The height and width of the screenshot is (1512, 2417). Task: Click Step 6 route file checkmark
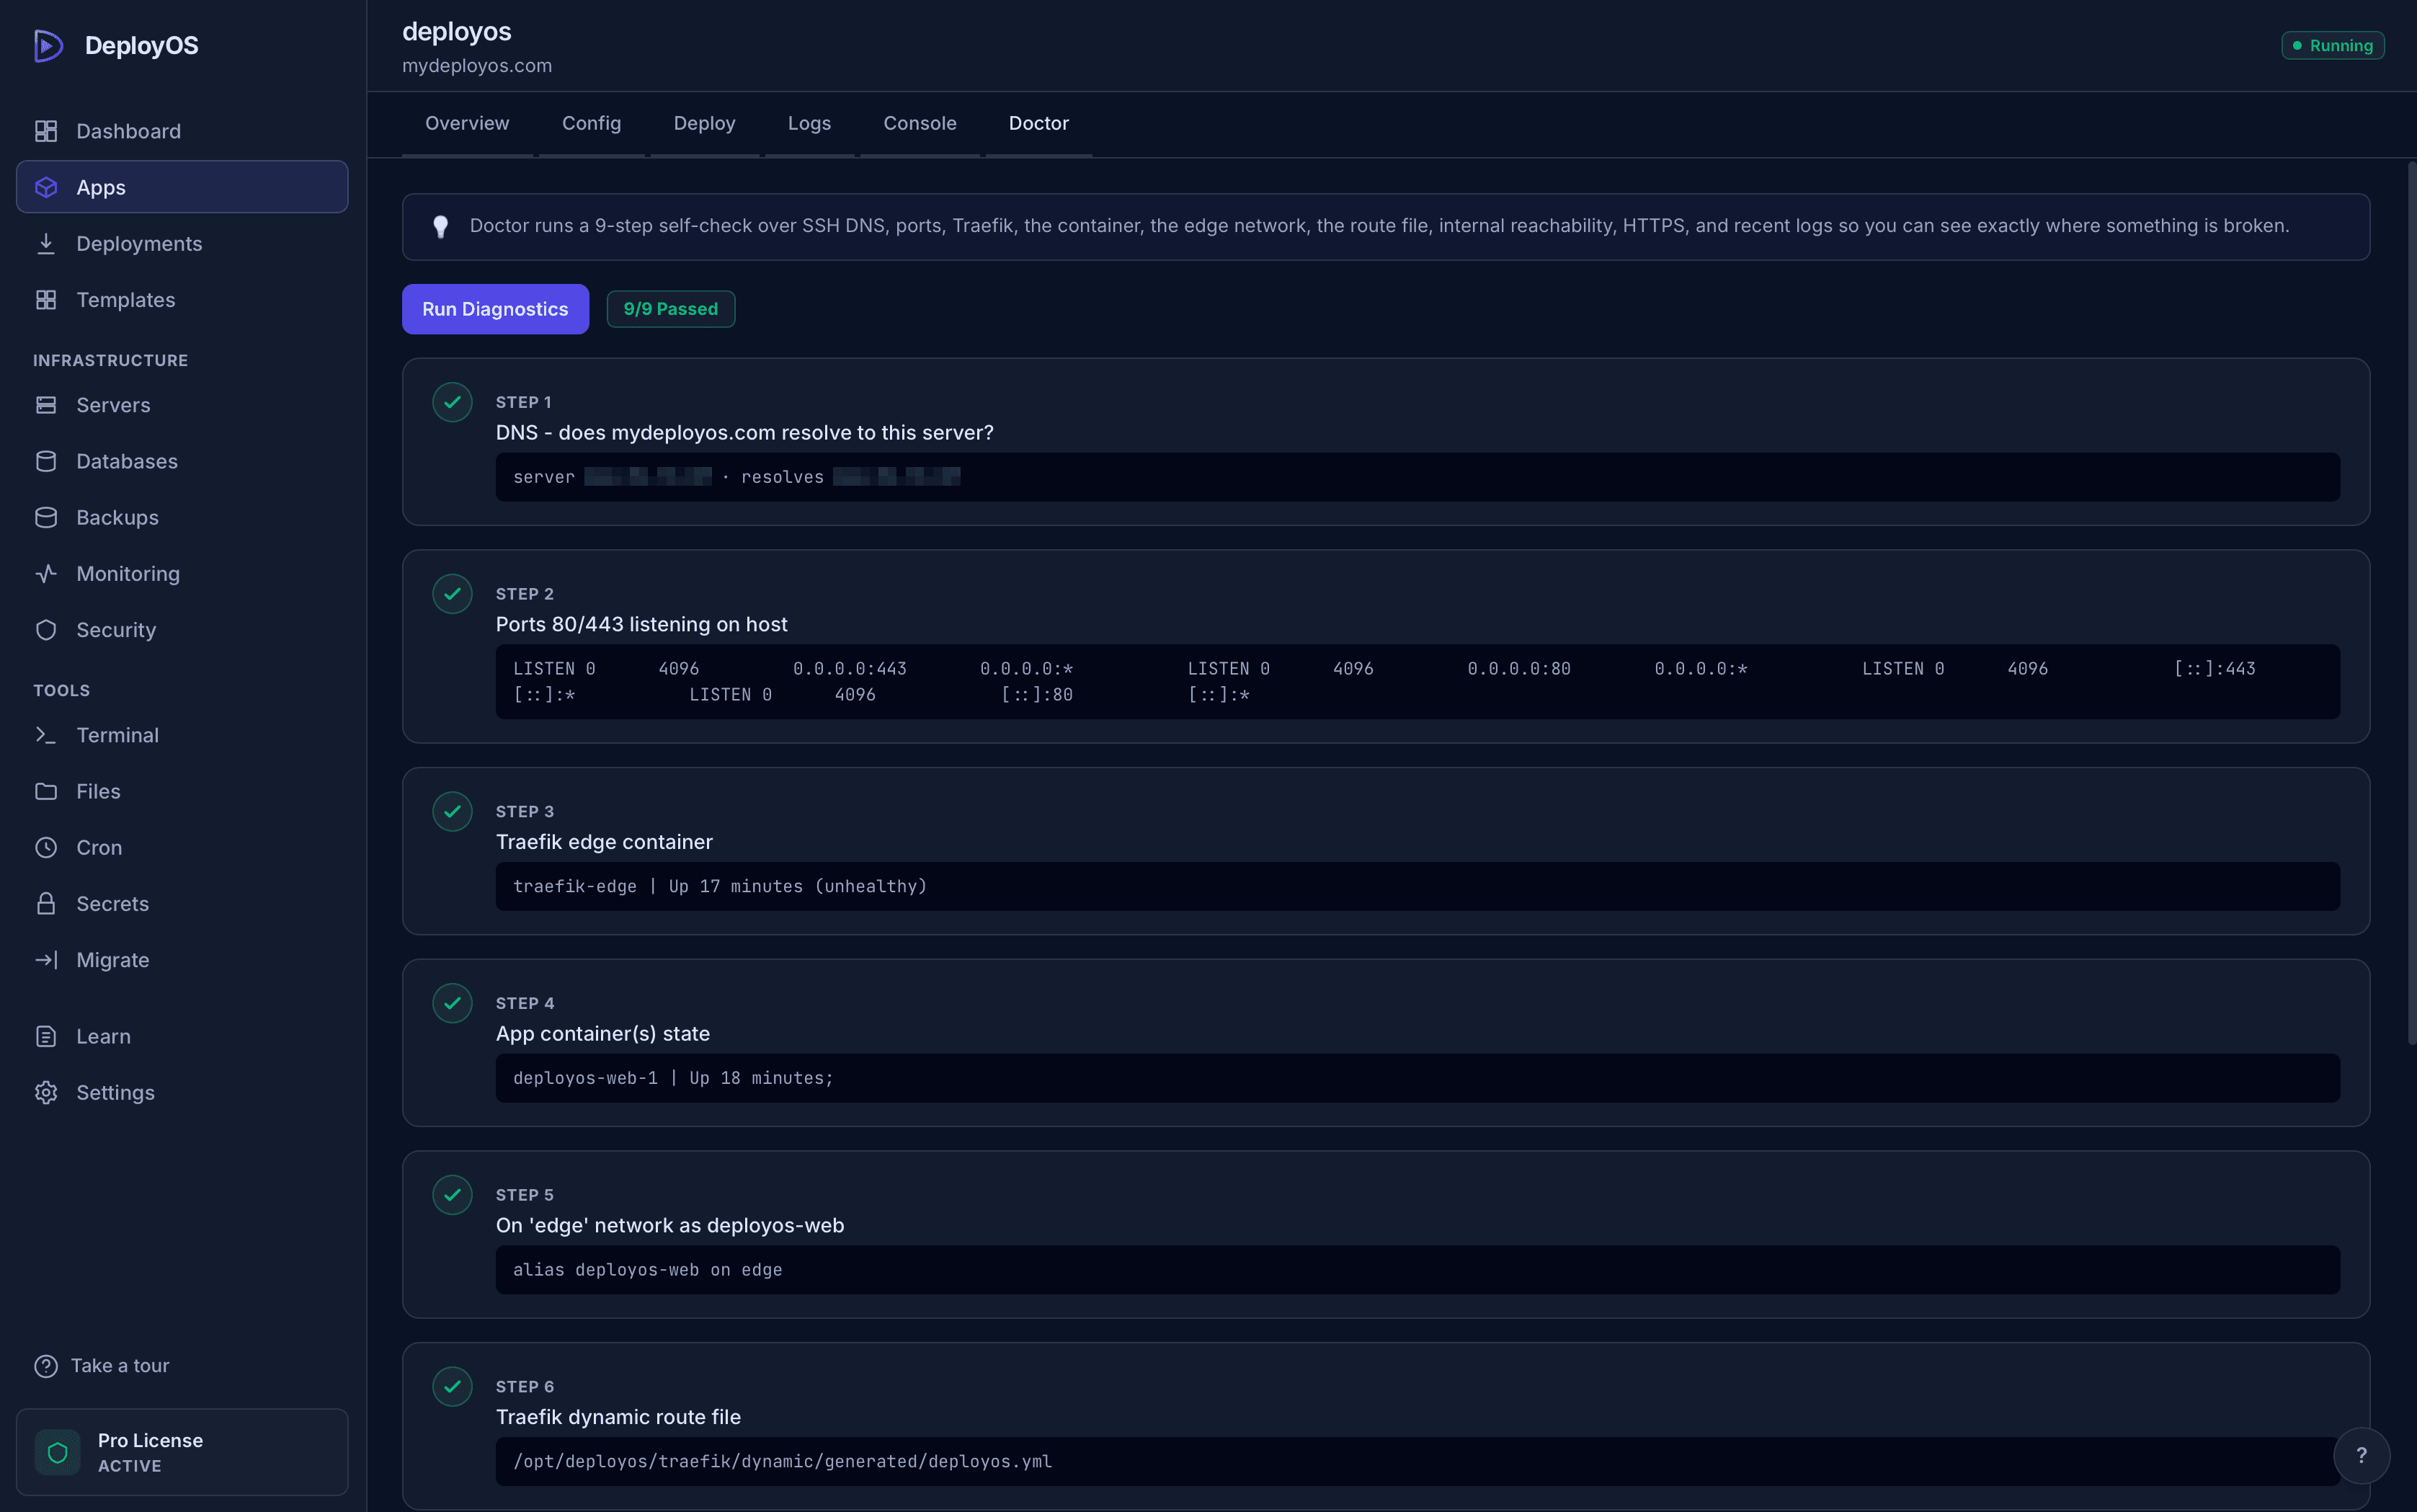coord(452,1387)
